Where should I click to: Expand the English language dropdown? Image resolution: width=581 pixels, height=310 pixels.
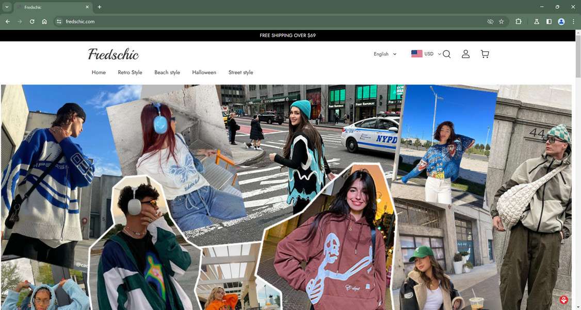tap(385, 54)
